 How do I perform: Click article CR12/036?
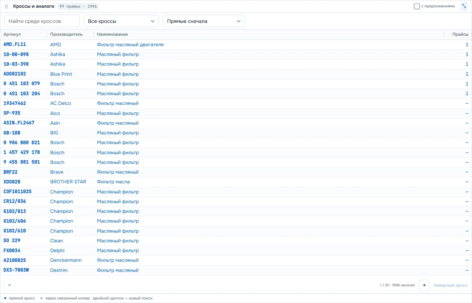pos(15,202)
